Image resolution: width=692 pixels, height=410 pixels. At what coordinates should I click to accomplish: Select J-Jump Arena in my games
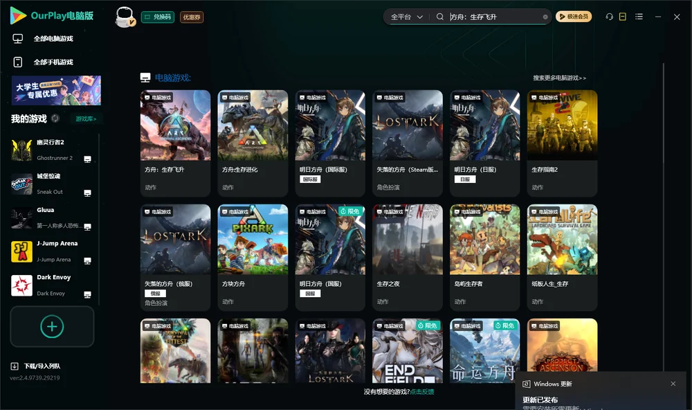(52, 251)
